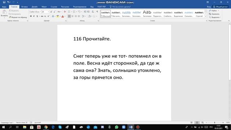Click the Text Effects glowing A icon
The image size is (231, 130).
(53, 16)
